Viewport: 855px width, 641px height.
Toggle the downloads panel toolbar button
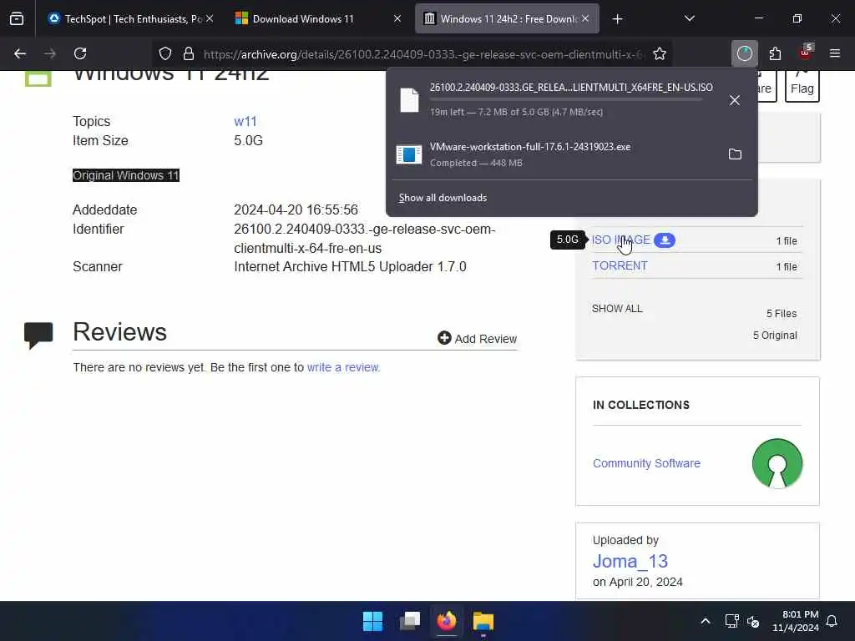[744, 53]
